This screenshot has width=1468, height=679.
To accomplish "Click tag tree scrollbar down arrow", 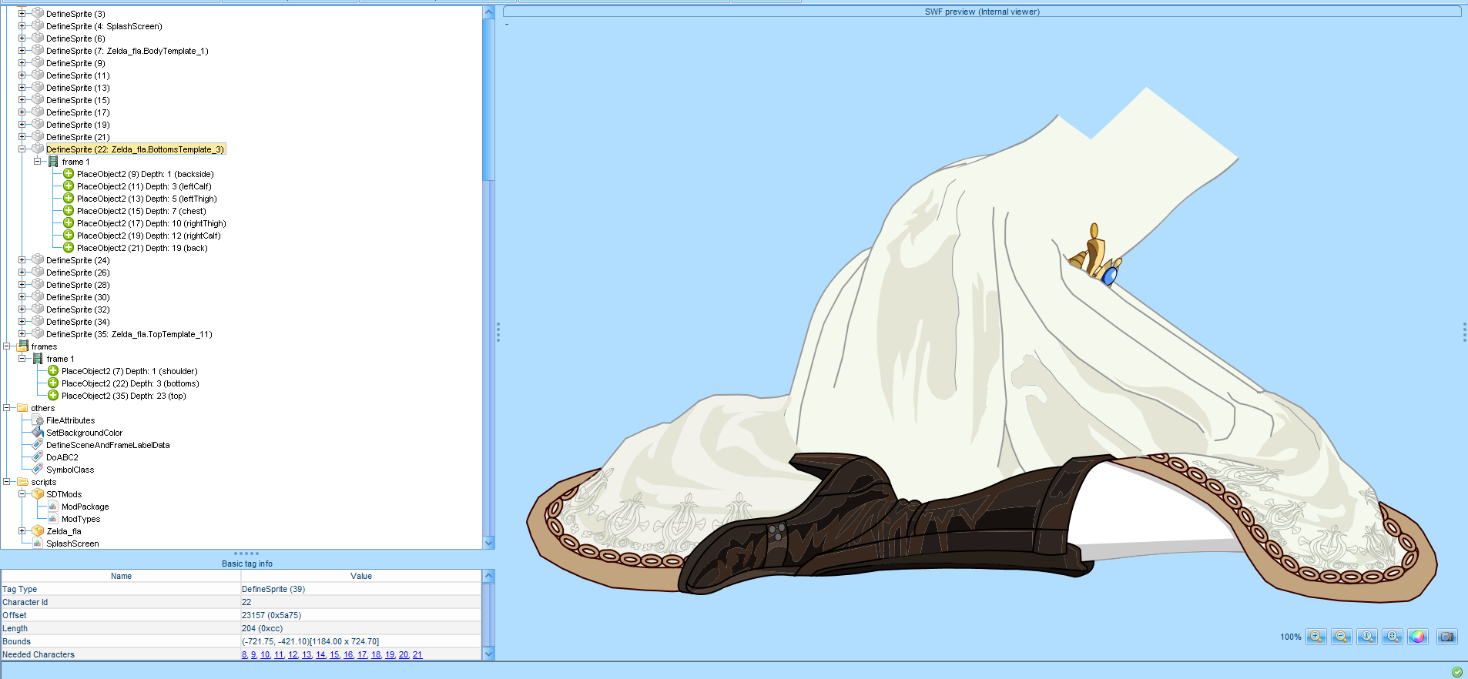I will 488,543.
